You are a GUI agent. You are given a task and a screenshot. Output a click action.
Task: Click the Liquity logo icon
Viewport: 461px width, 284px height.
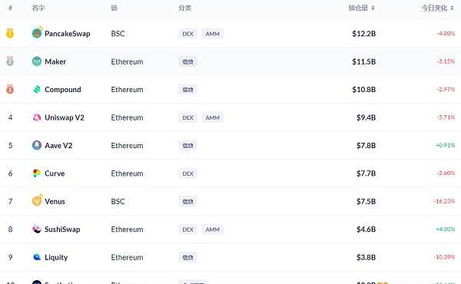(x=37, y=257)
